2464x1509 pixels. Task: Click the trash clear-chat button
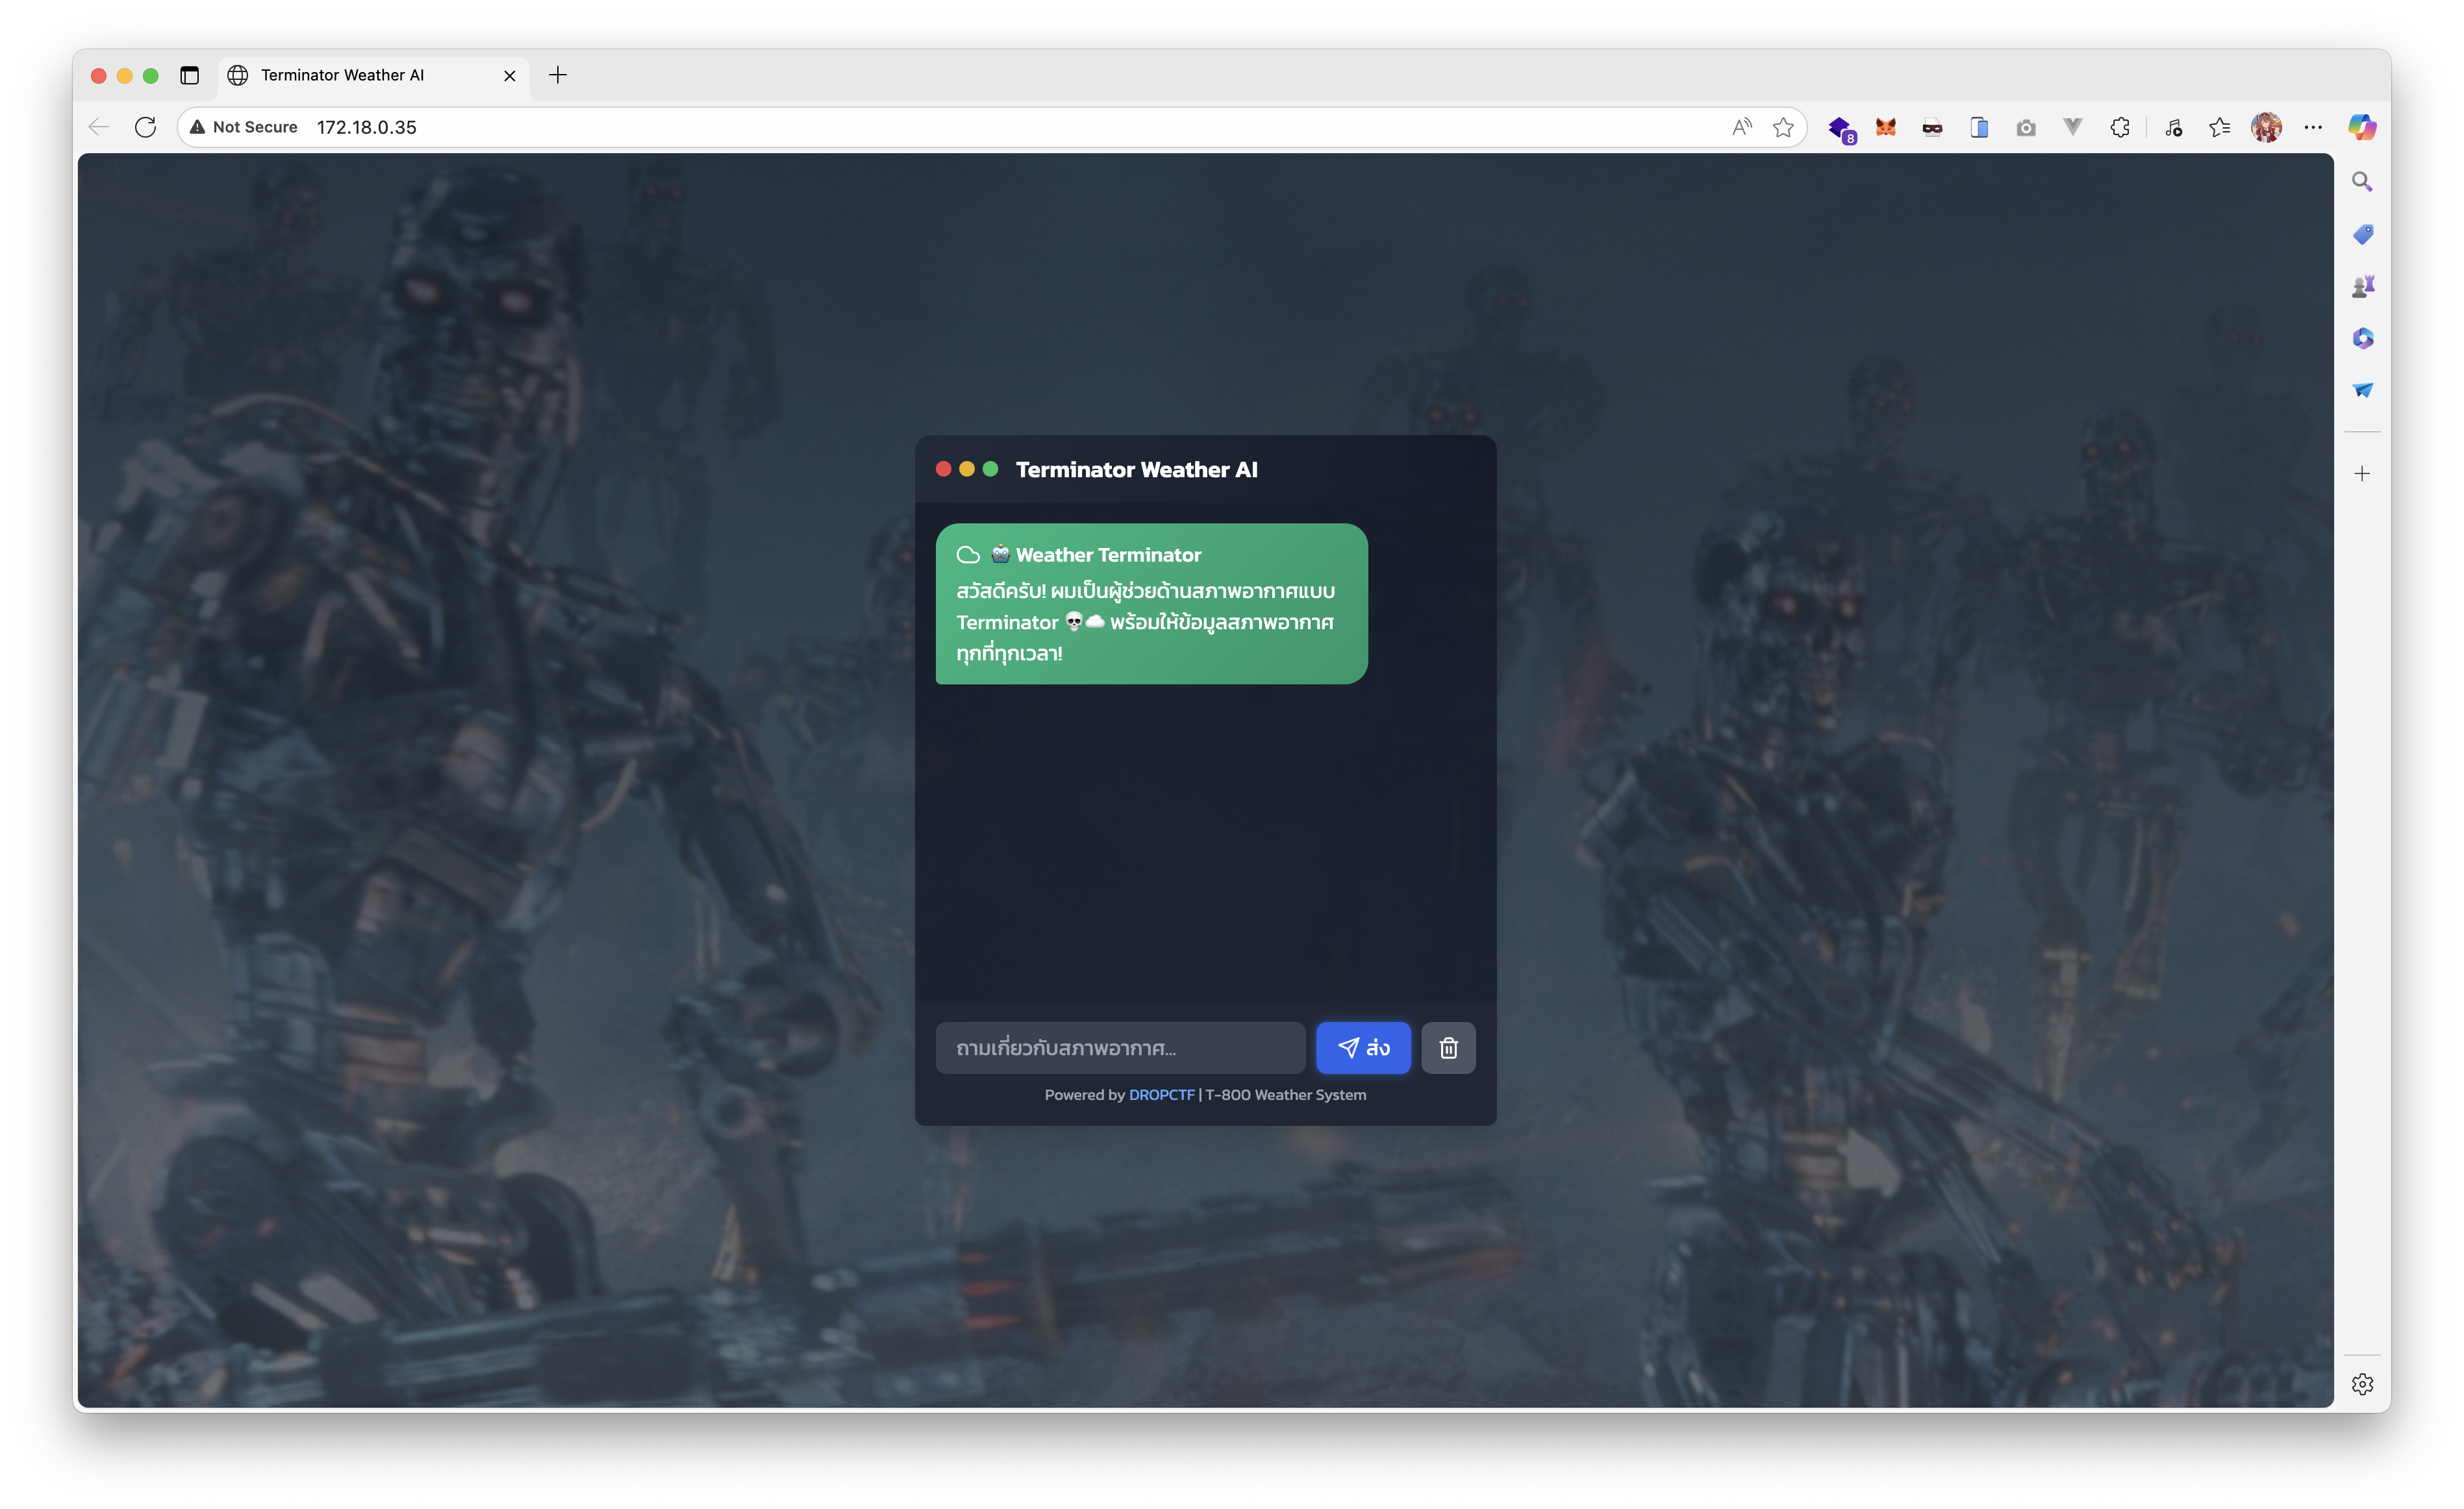click(1448, 1047)
